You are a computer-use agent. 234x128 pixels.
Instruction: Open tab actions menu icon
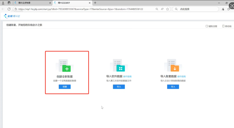9,3
